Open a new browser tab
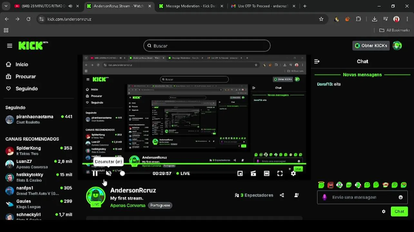 (x=305, y=6)
